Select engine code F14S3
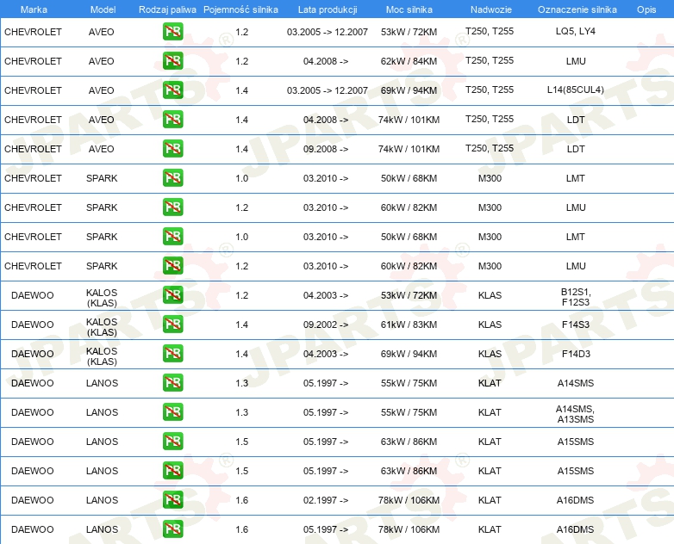This screenshot has width=674, height=544. (x=576, y=325)
